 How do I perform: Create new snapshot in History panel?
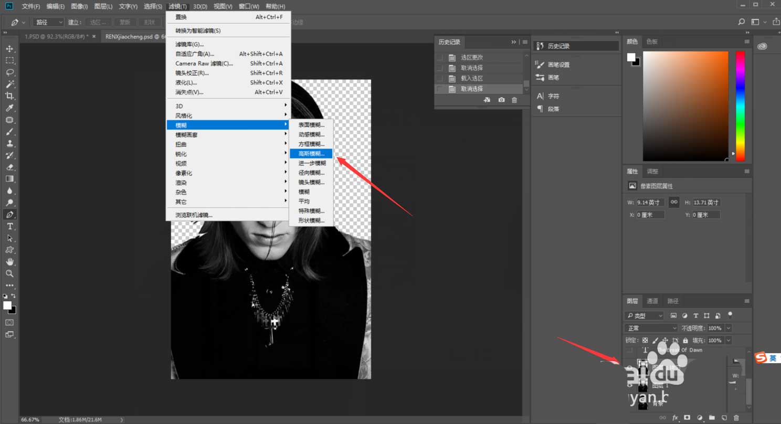pyautogui.click(x=501, y=100)
